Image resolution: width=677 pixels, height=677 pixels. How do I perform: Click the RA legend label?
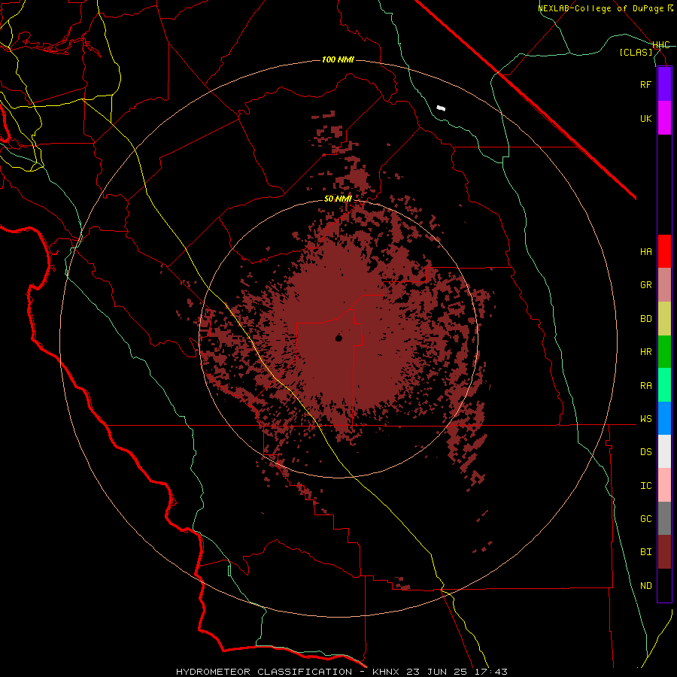(645, 386)
